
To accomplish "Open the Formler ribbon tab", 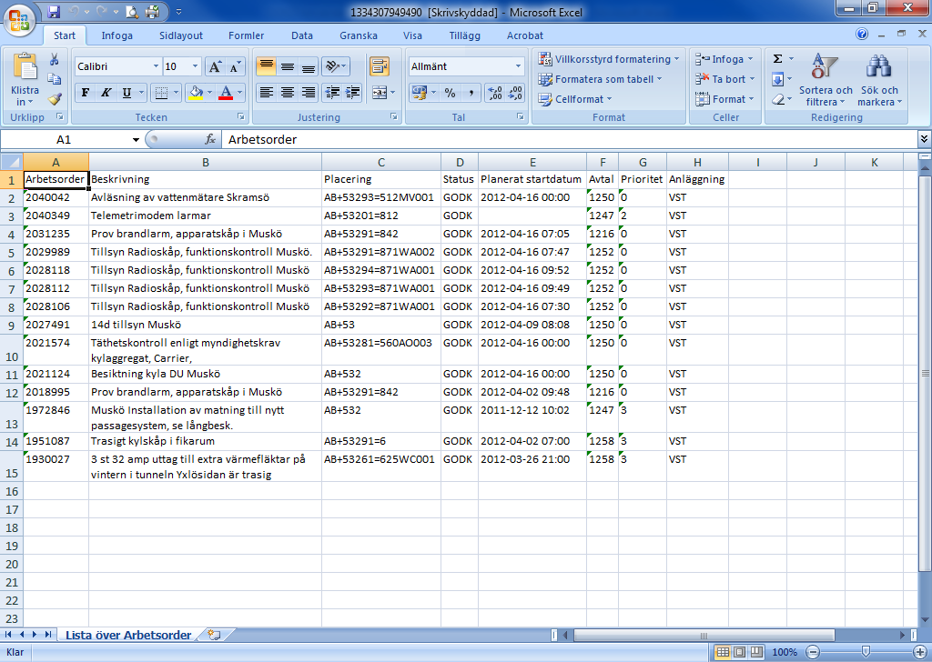I will (246, 35).
